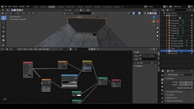Enable the Use Nodes checkbox
Viewport: 194px width, 109px height.
click(x=40, y=49)
